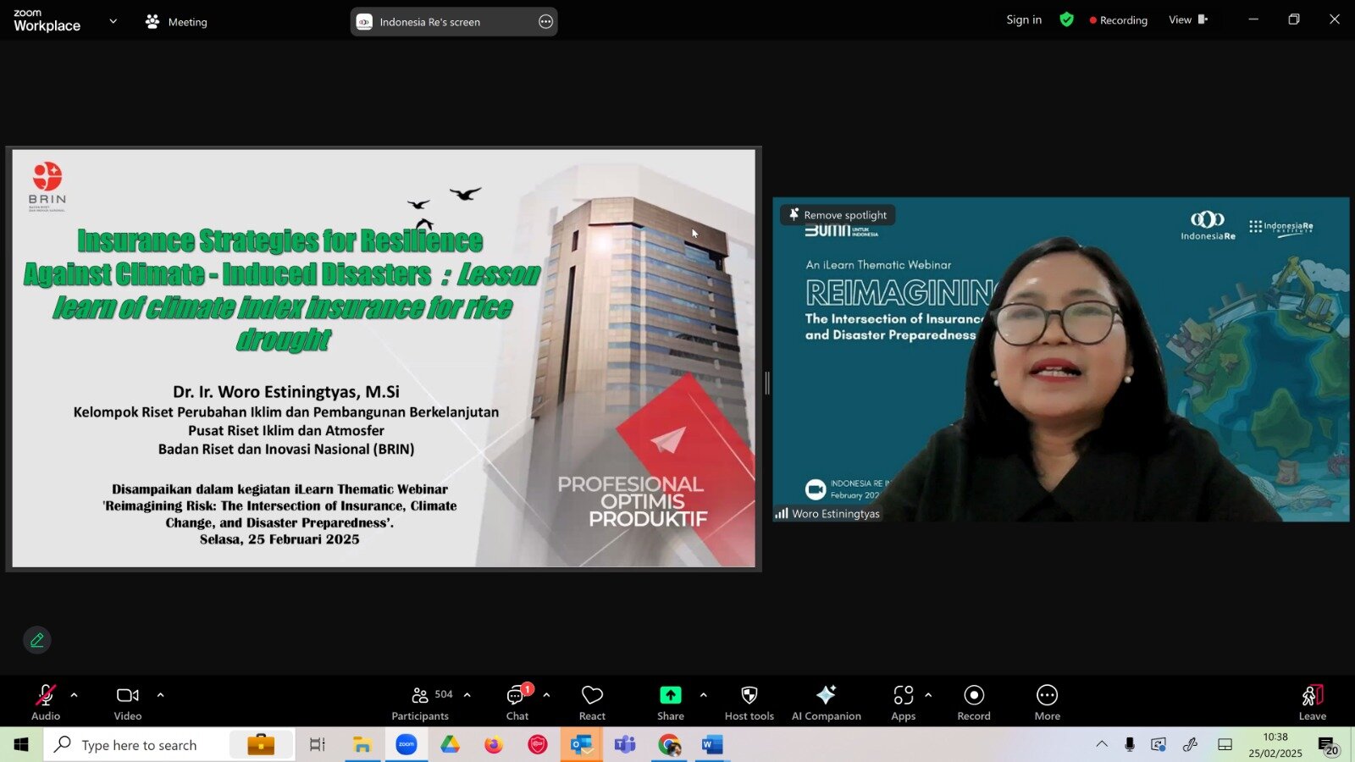1355x762 pixels.
Task: Click the shared slide presentation area
Action: [384, 358]
